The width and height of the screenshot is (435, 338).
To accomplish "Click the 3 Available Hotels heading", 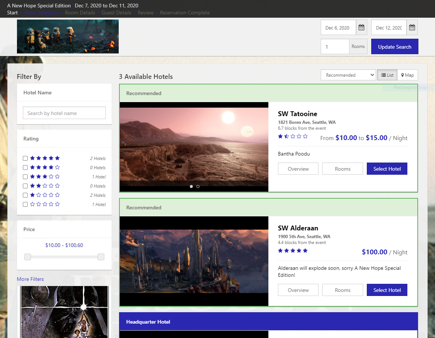I will click(146, 77).
